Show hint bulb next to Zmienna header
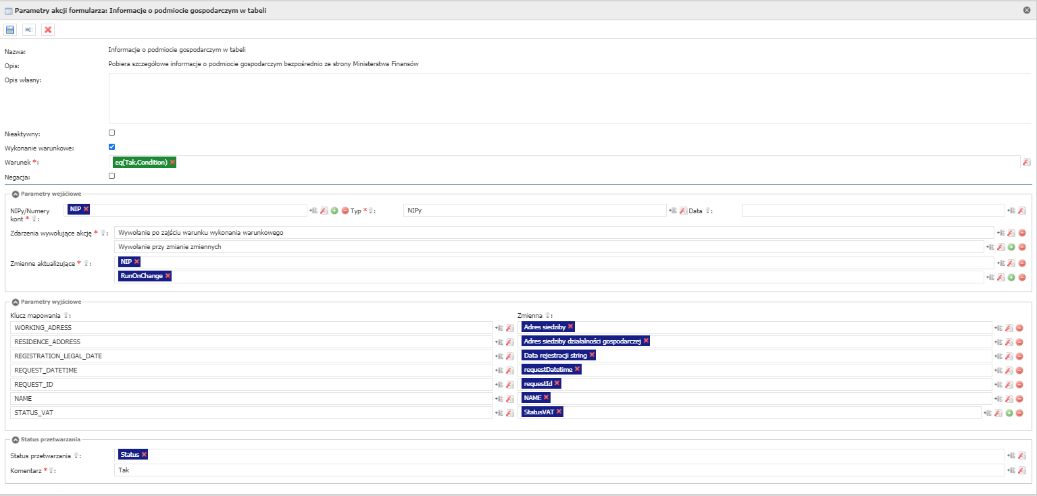Screen dimensions: 1037x496 click(549, 315)
